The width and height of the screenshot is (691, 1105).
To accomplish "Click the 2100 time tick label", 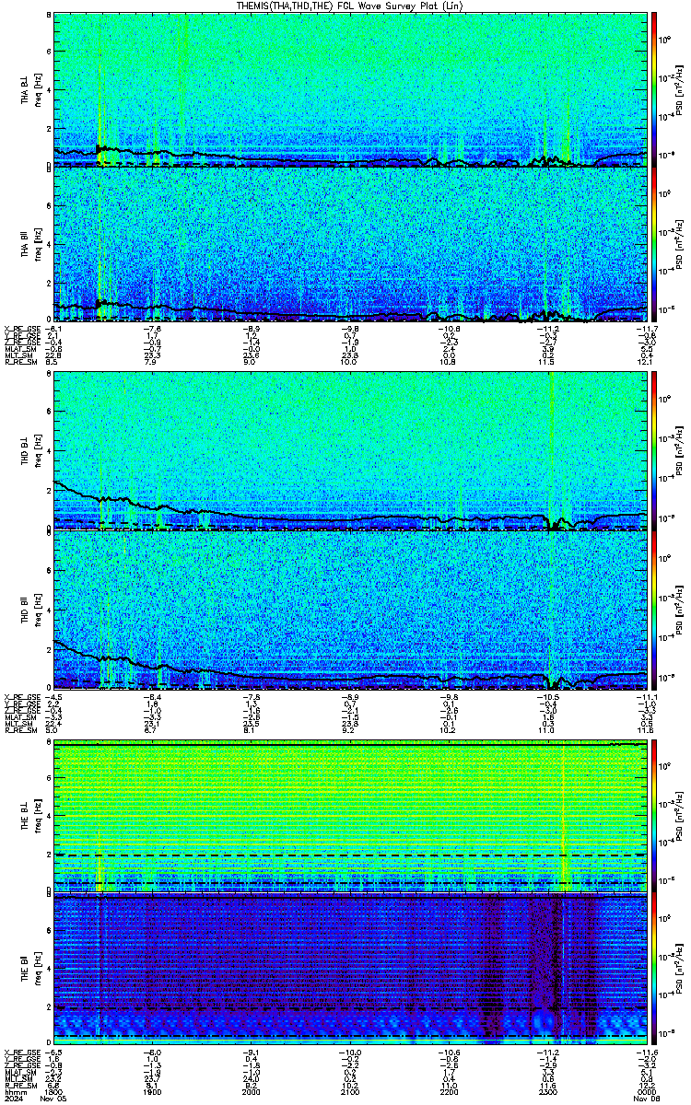I will tap(350, 1091).
